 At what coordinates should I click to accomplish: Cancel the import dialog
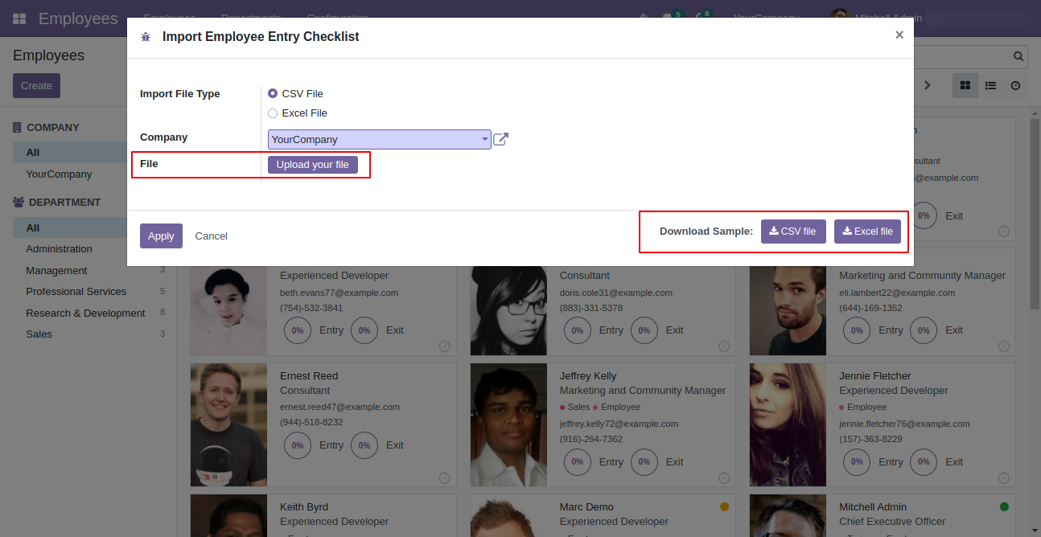pos(211,236)
